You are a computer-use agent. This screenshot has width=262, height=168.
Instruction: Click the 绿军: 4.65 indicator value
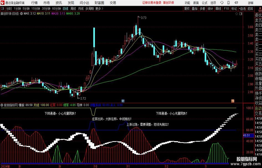(70, 105)
